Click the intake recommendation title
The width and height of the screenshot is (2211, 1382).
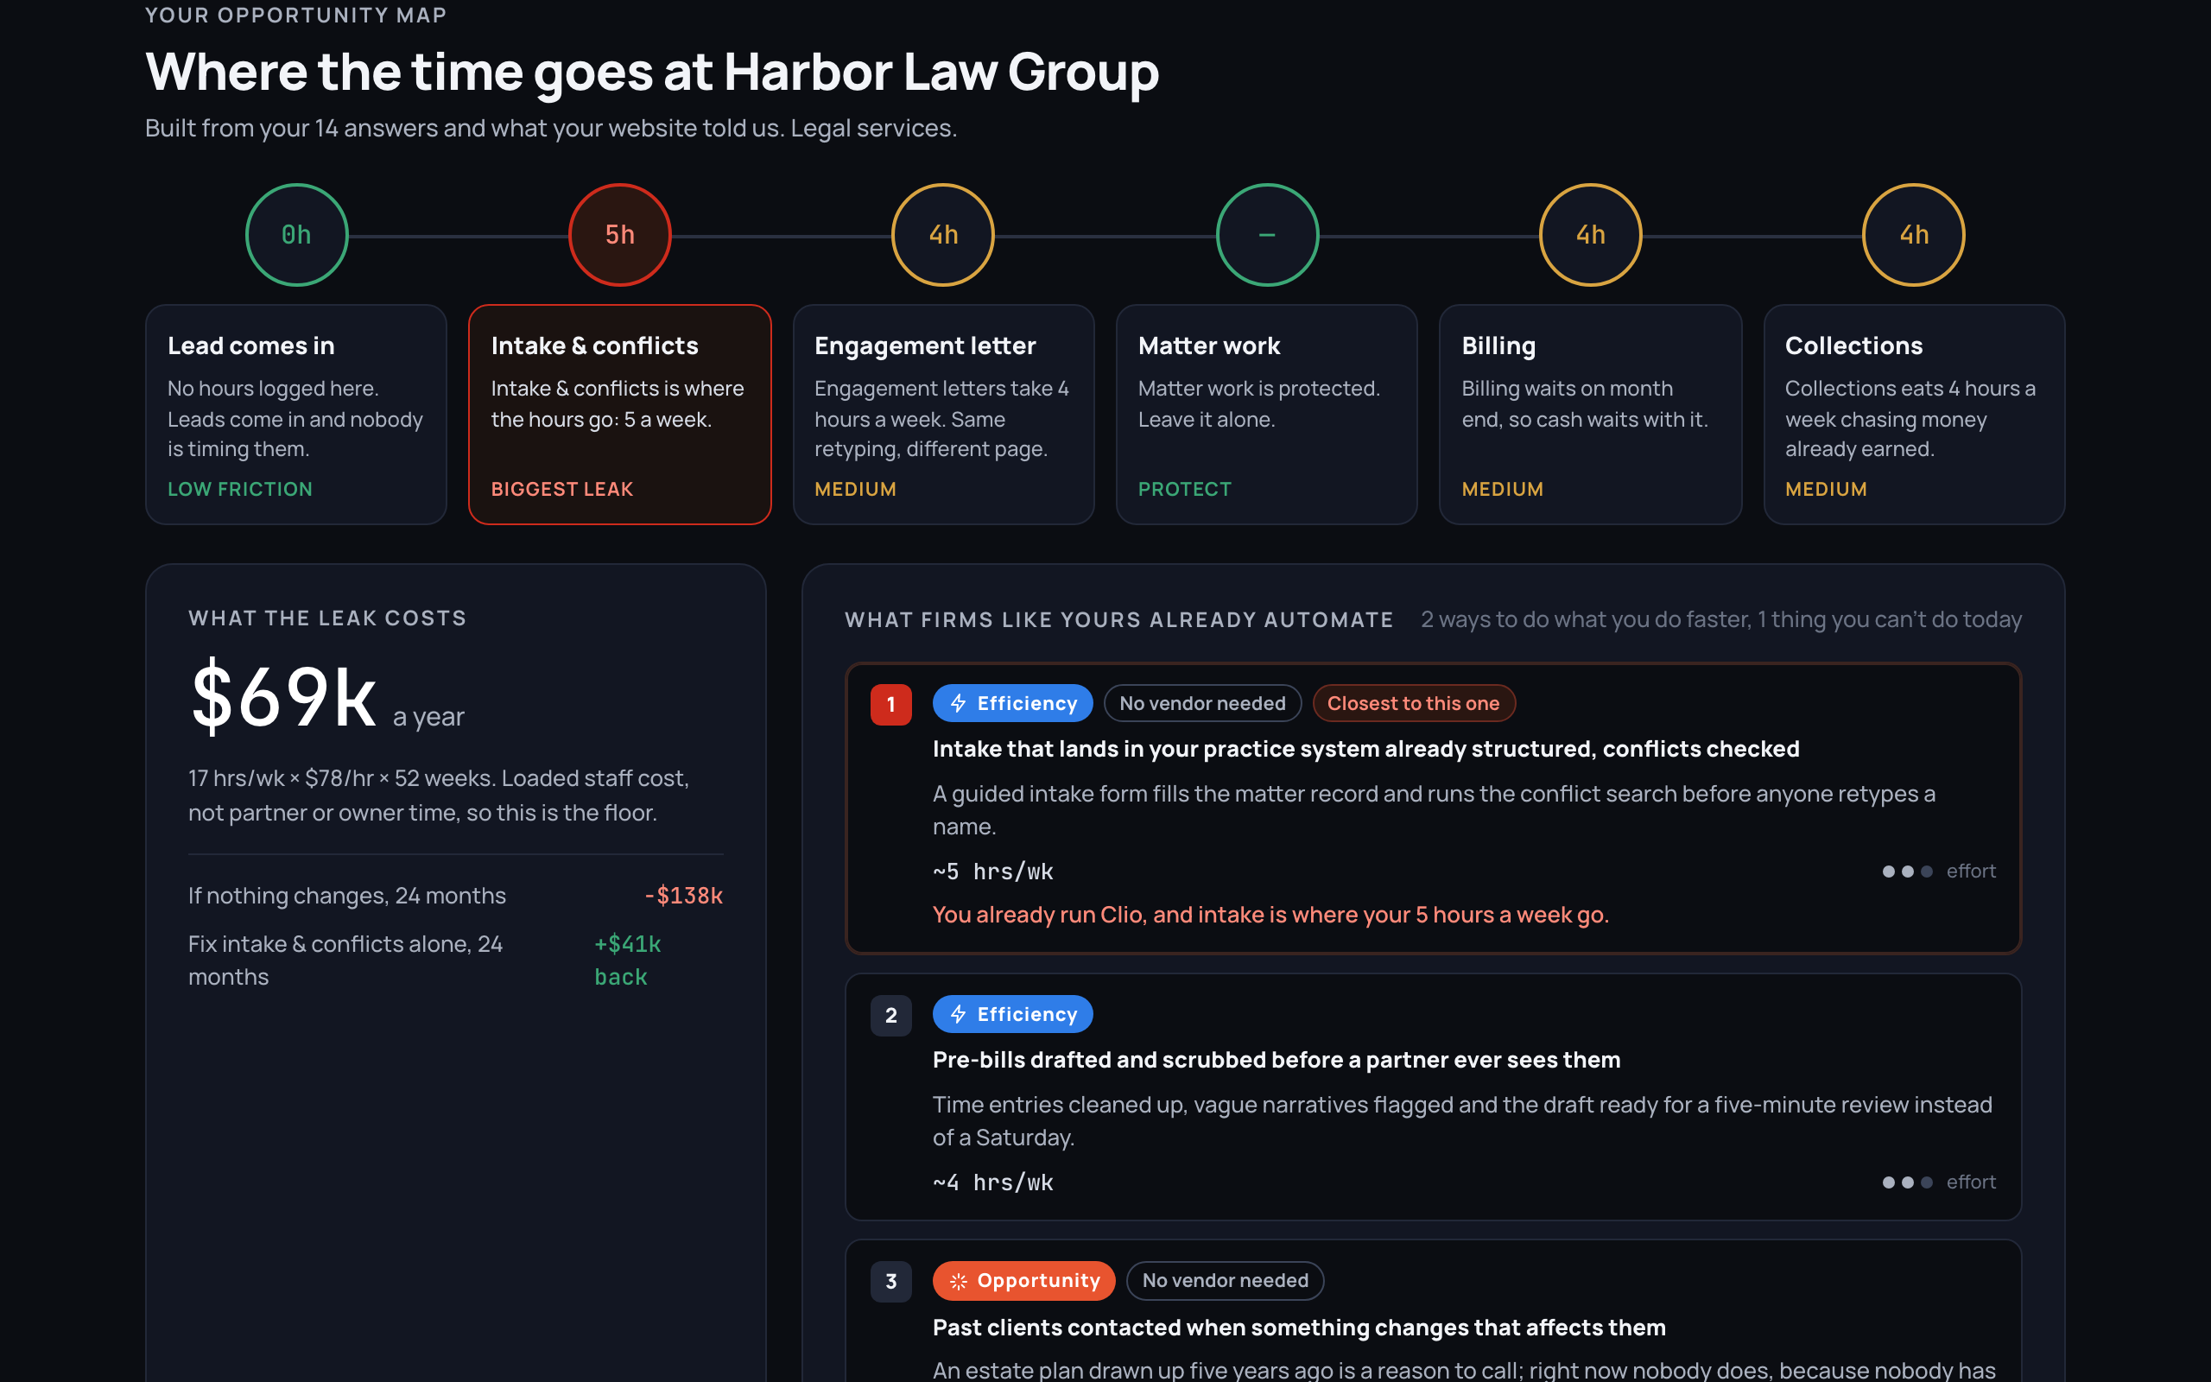[x=1365, y=749]
